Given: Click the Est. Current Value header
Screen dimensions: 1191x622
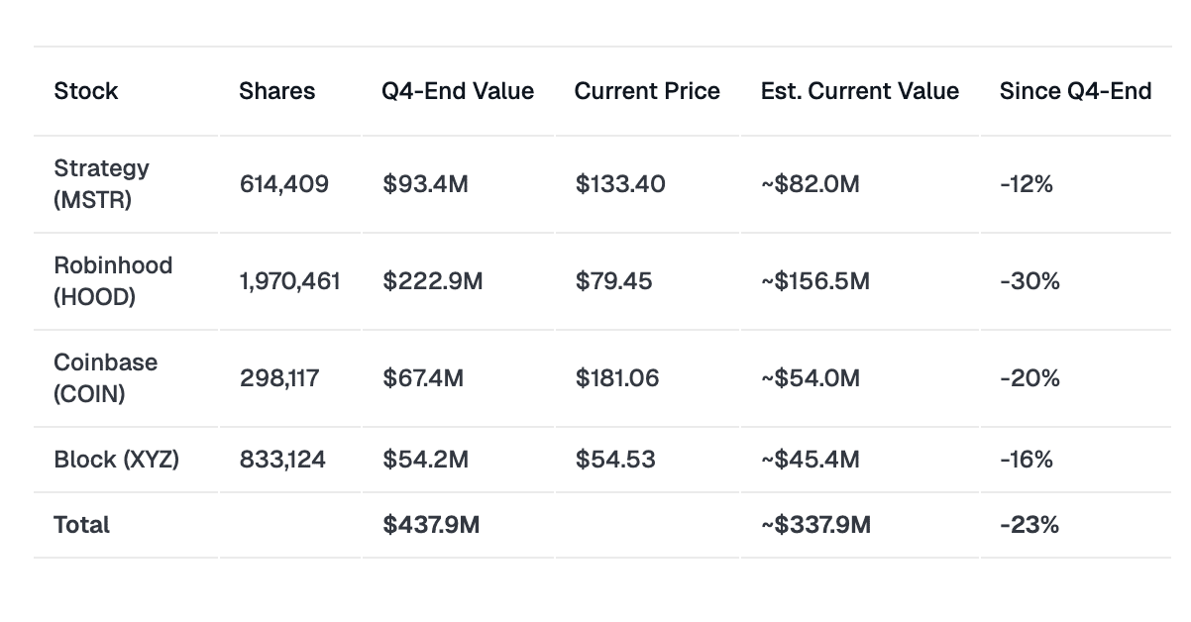Looking at the screenshot, I should point(859,91).
